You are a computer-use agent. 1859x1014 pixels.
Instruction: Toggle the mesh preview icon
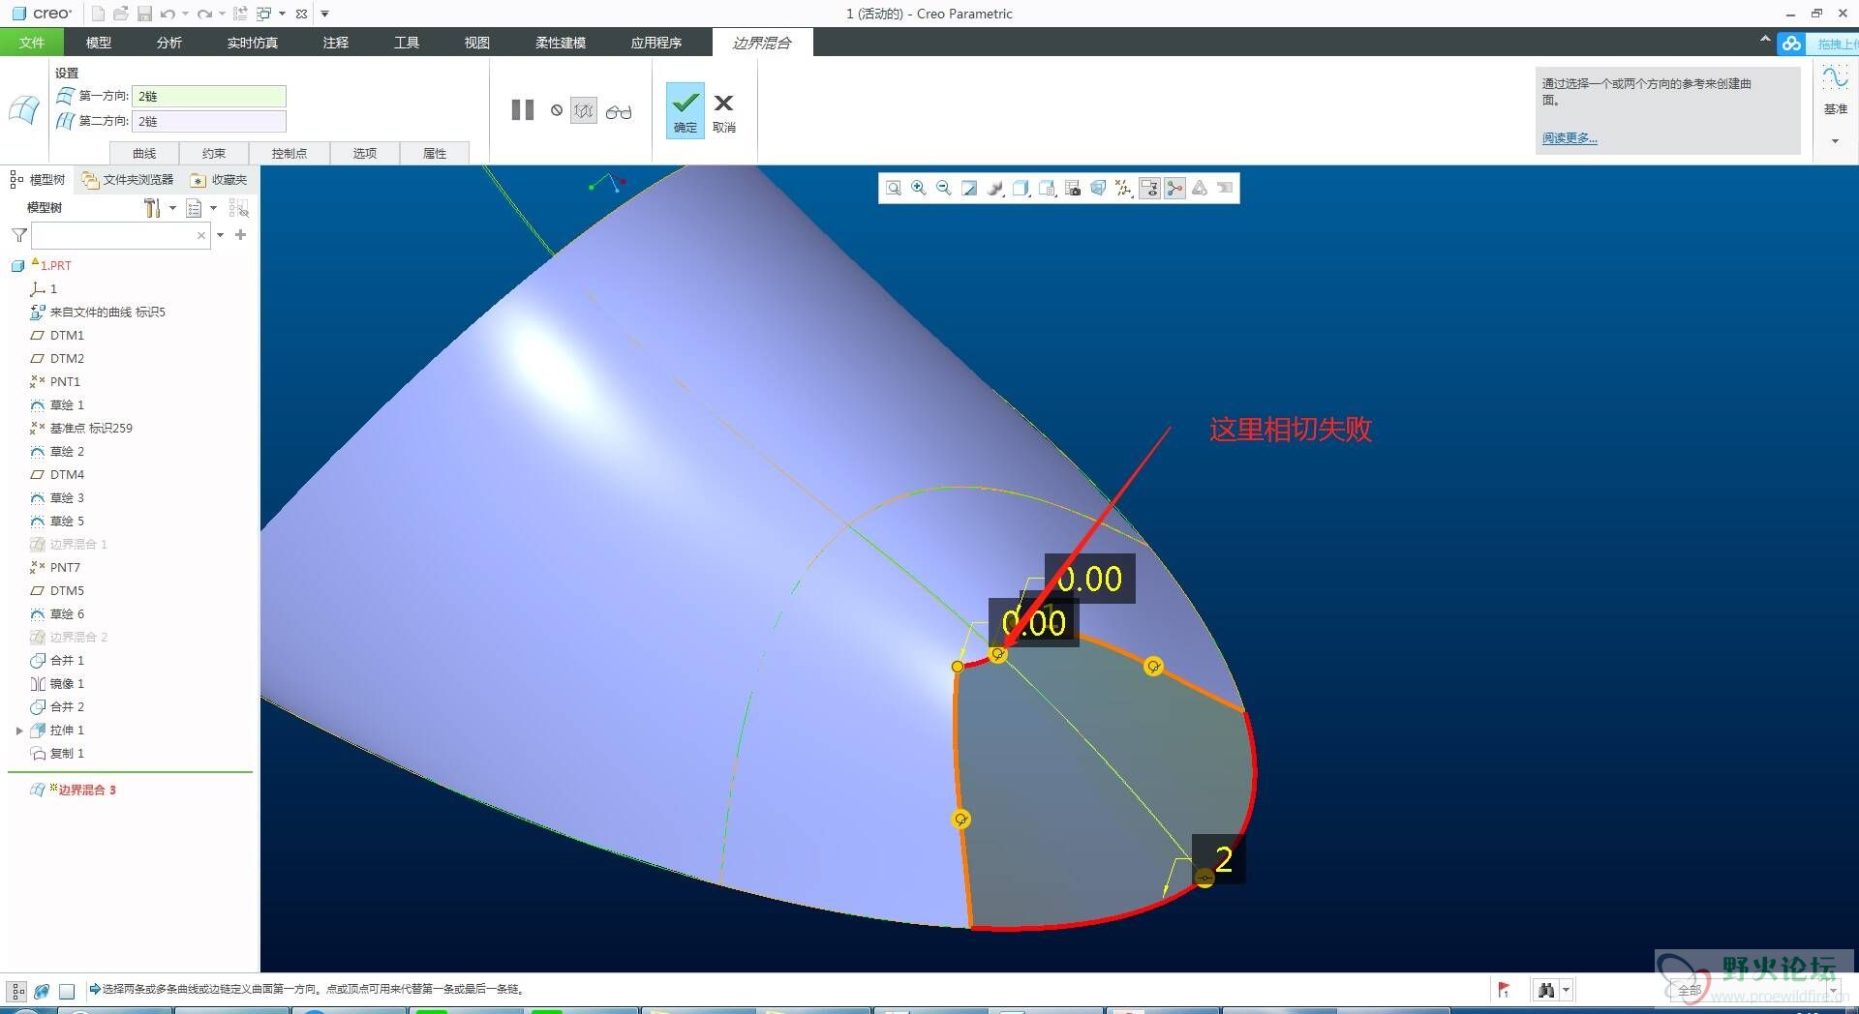tap(584, 111)
